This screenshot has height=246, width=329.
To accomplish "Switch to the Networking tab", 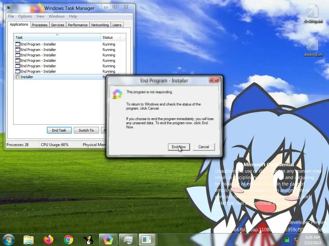I will coord(100,25).
